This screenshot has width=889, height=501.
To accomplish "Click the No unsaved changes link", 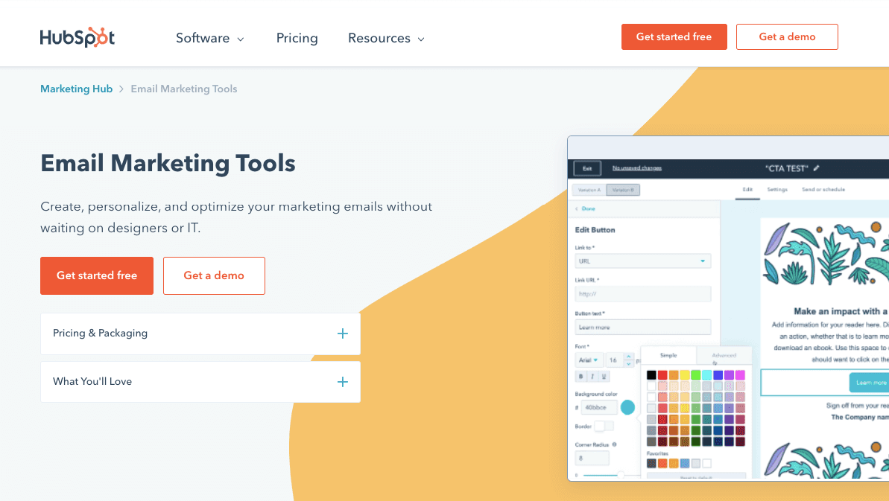I will pos(636,168).
